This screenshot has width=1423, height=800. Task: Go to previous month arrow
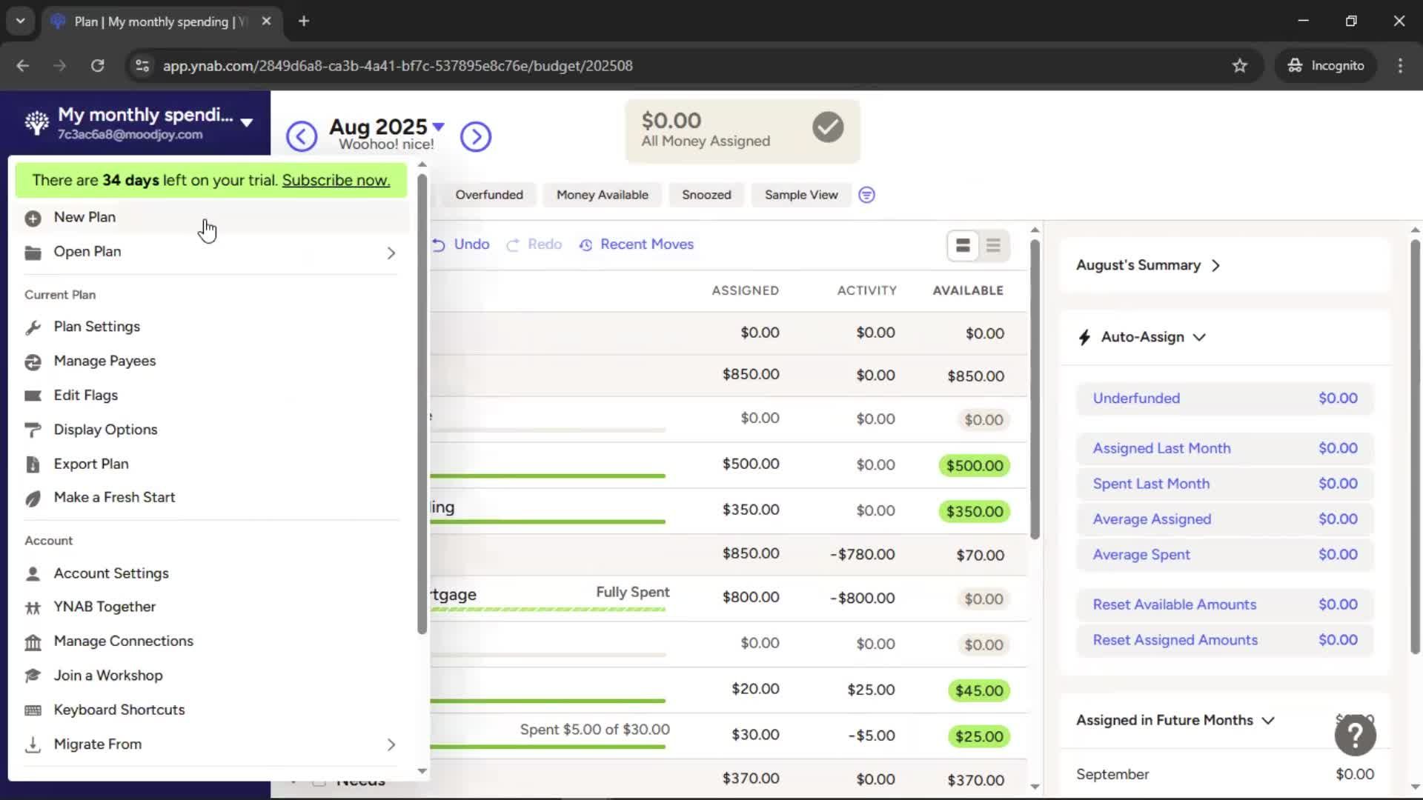pos(302,136)
